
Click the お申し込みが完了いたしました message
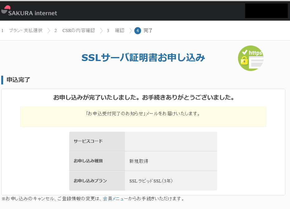(144, 97)
